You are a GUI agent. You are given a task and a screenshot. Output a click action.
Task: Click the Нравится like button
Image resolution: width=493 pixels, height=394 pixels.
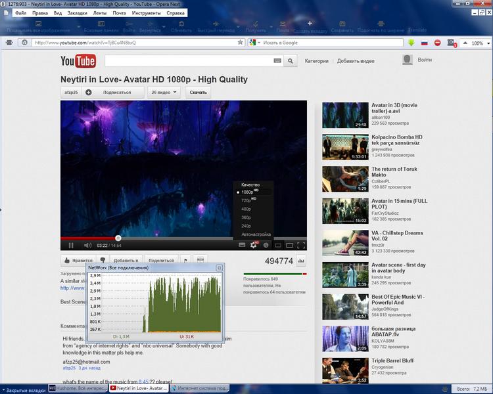pyautogui.click(x=79, y=260)
